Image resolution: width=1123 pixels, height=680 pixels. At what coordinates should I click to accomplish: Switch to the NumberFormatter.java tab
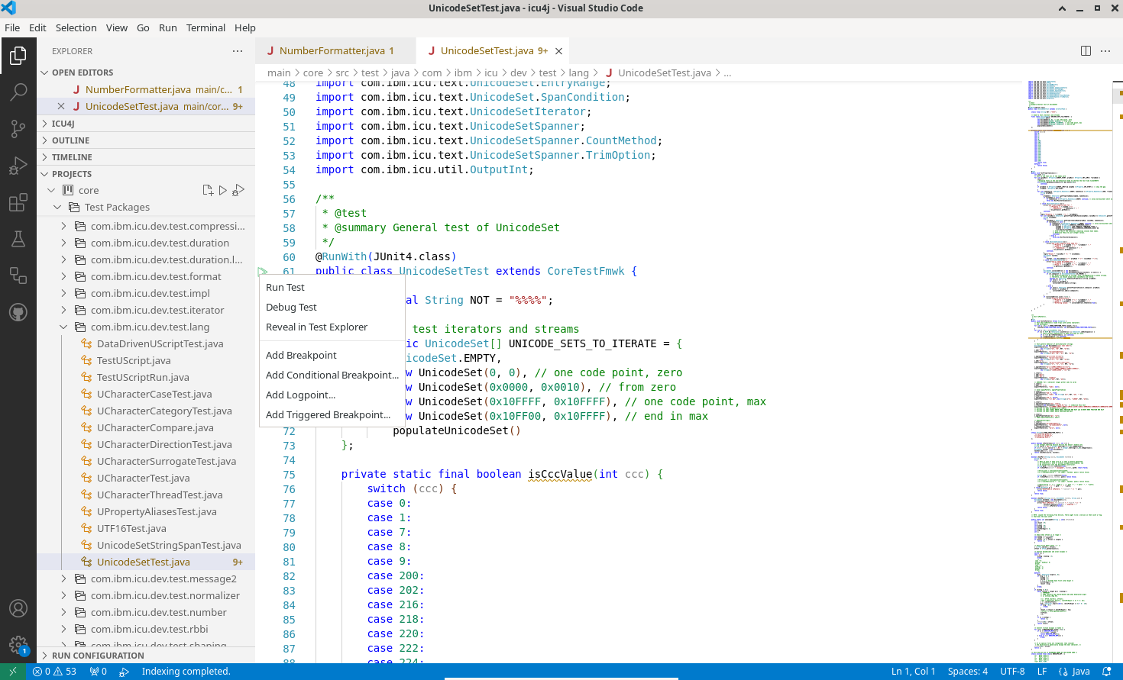click(332, 51)
